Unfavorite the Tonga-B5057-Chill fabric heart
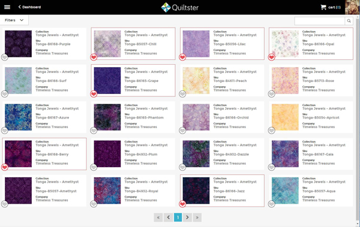The image size is (360, 227). (94, 57)
